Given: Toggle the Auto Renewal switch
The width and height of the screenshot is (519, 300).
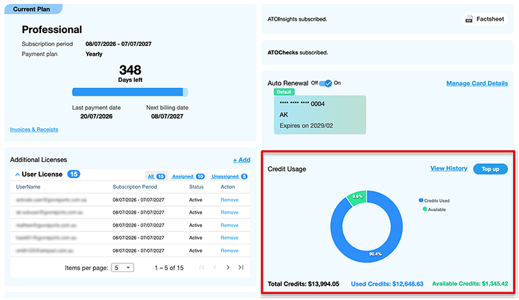Looking at the screenshot, I should [326, 83].
